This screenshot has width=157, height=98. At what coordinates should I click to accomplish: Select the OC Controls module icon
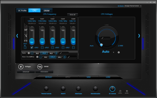pos(112,89)
